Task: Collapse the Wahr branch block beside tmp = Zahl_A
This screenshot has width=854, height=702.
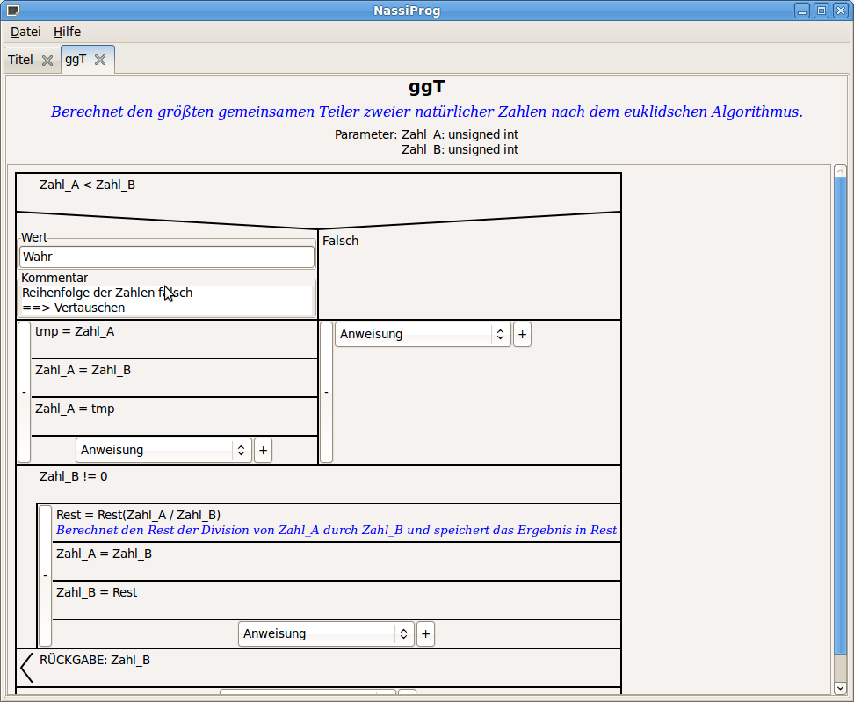Action: pyautogui.click(x=24, y=392)
